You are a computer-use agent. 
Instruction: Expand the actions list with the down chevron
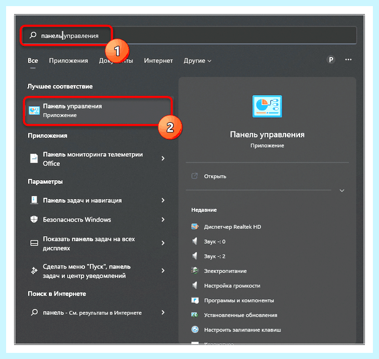tap(342, 190)
